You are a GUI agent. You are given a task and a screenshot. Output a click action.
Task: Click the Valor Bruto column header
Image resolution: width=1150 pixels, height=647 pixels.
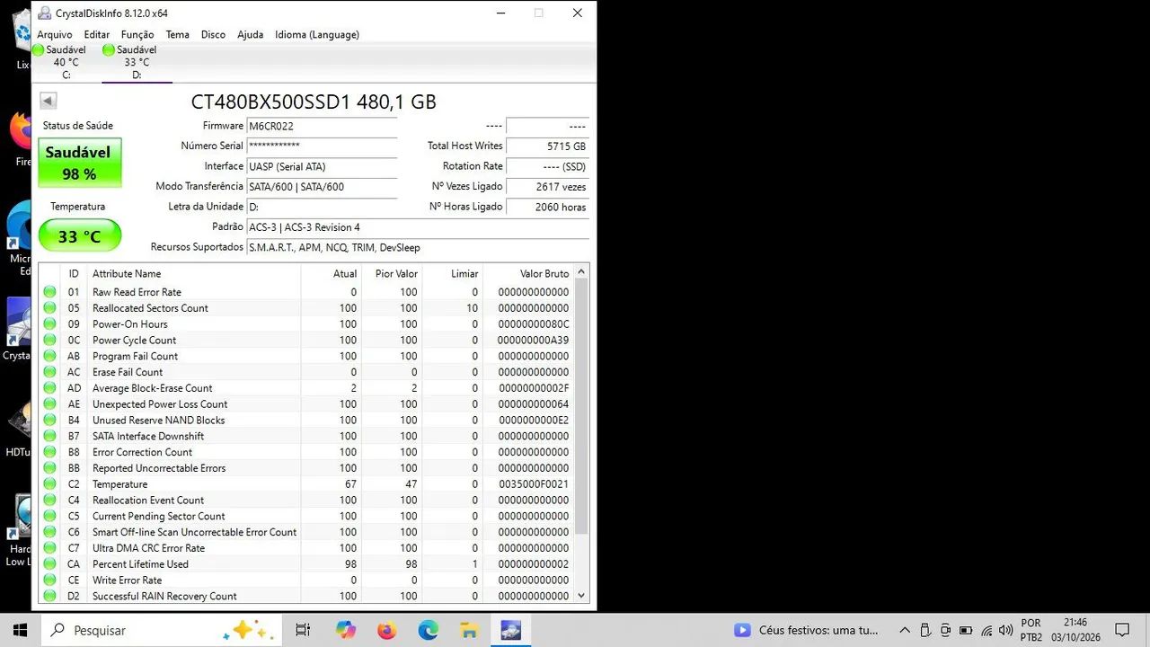click(x=528, y=273)
